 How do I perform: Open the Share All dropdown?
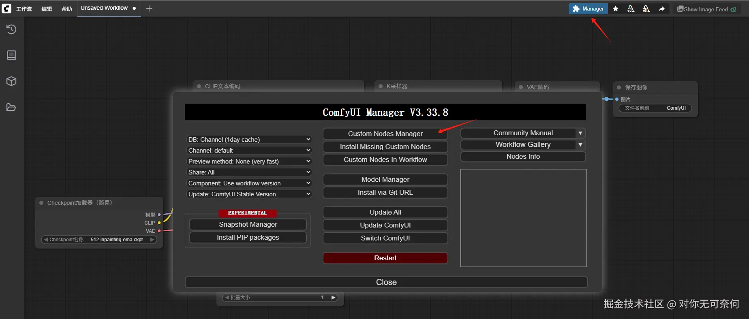[249, 172]
